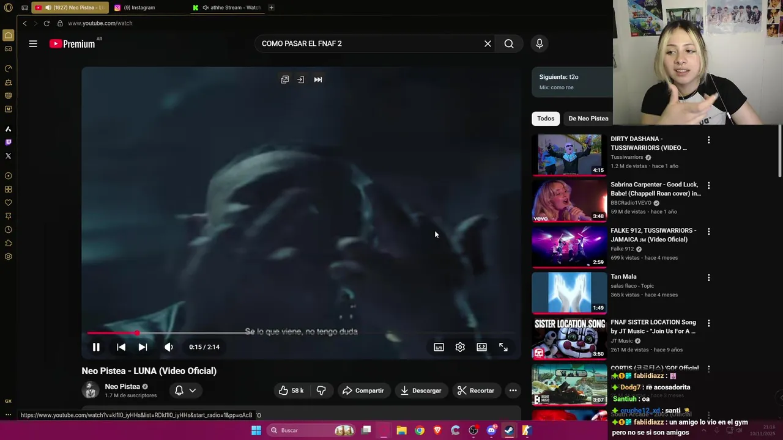Enter fullscreen mode

point(503,347)
